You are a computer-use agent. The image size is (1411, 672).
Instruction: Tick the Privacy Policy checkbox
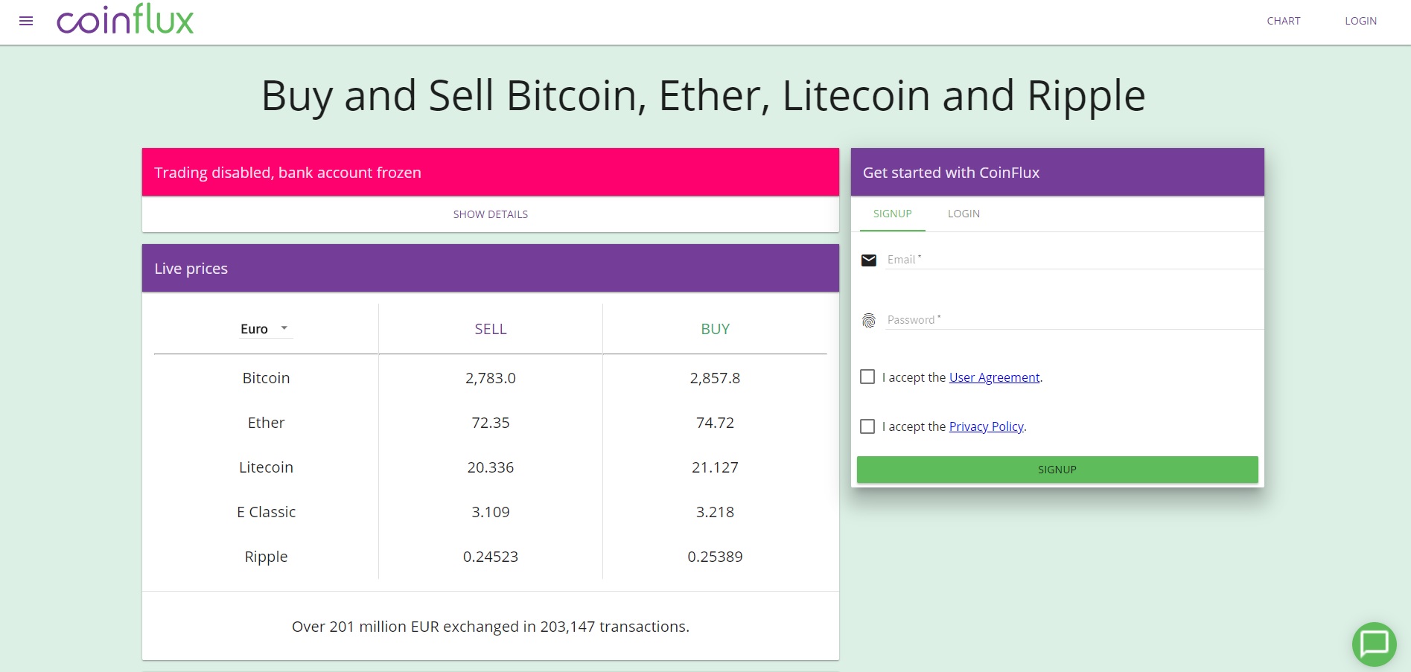(867, 426)
